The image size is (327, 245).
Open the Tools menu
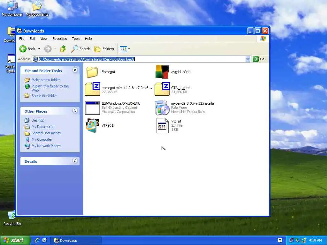[x=76, y=39]
